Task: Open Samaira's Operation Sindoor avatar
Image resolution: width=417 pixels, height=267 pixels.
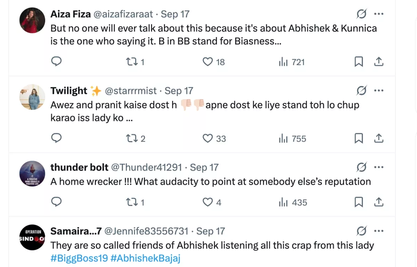Action: coord(32,238)
